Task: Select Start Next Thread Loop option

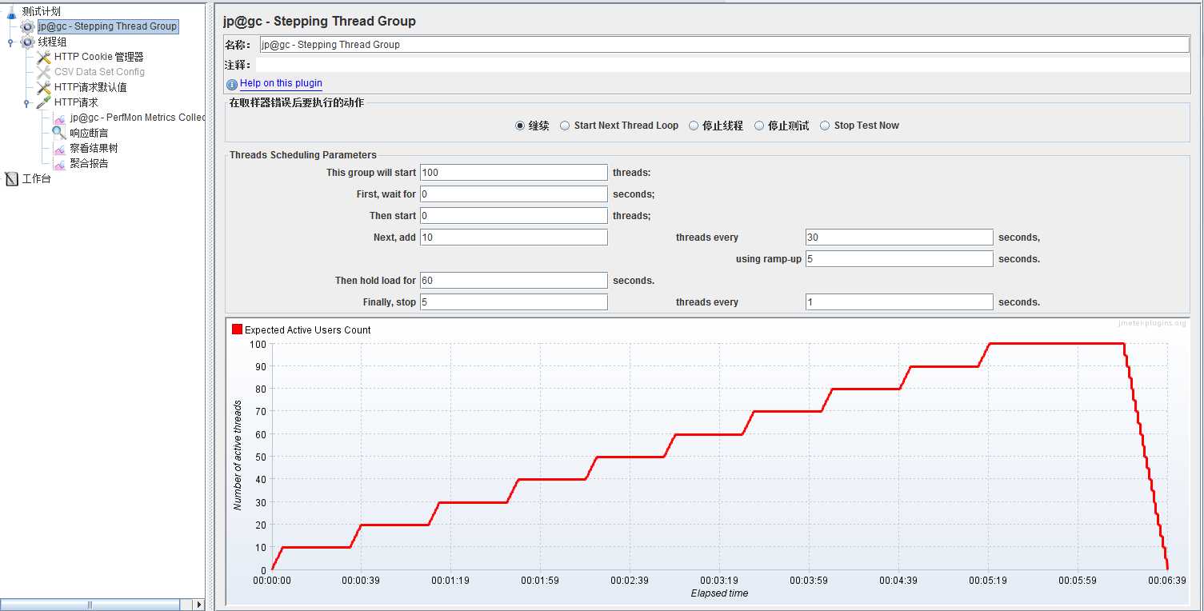Action: click(x=565, y=126)
